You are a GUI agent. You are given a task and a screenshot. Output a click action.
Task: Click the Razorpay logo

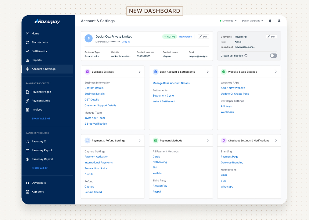tap(47, 21)
